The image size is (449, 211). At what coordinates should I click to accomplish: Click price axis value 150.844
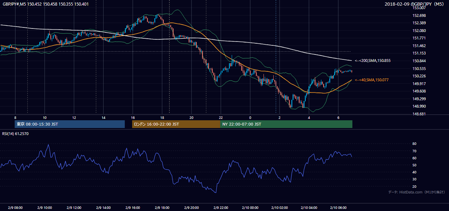[x=419, y=61]
